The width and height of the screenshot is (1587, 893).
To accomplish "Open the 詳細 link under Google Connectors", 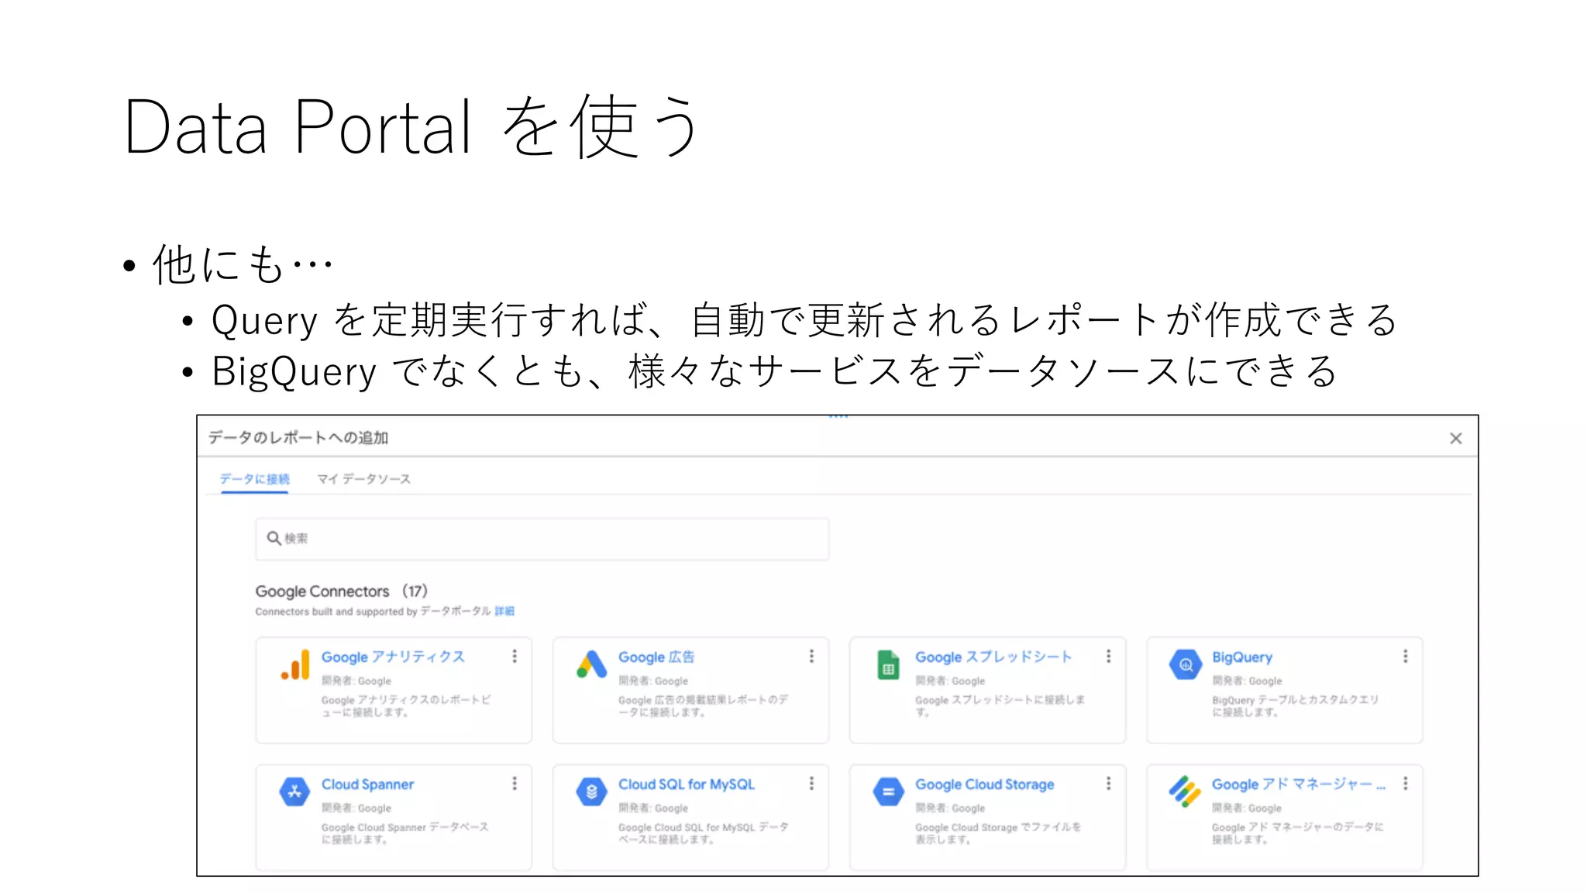I will pyautogui.click(x=504, y=612).
